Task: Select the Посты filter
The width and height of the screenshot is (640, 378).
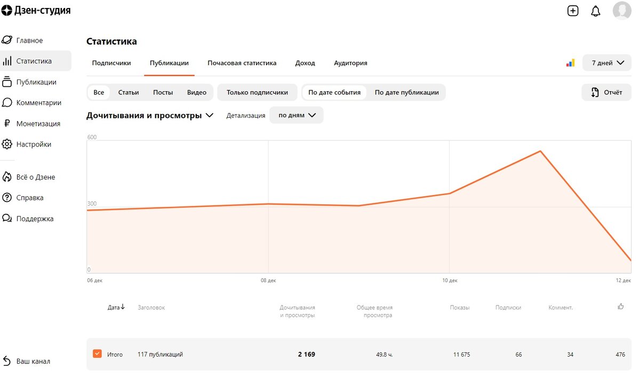Action: pos(163,92)
